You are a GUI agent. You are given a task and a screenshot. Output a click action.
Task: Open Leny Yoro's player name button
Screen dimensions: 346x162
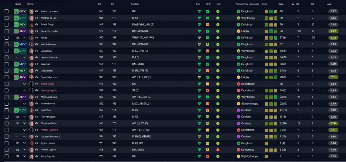coord(46,110)
